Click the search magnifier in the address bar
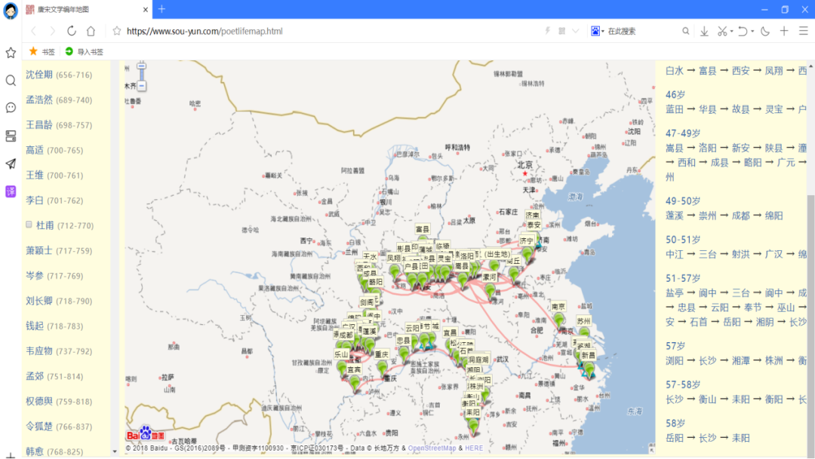This screenshot has height=459, width=815. click(685, 31)
